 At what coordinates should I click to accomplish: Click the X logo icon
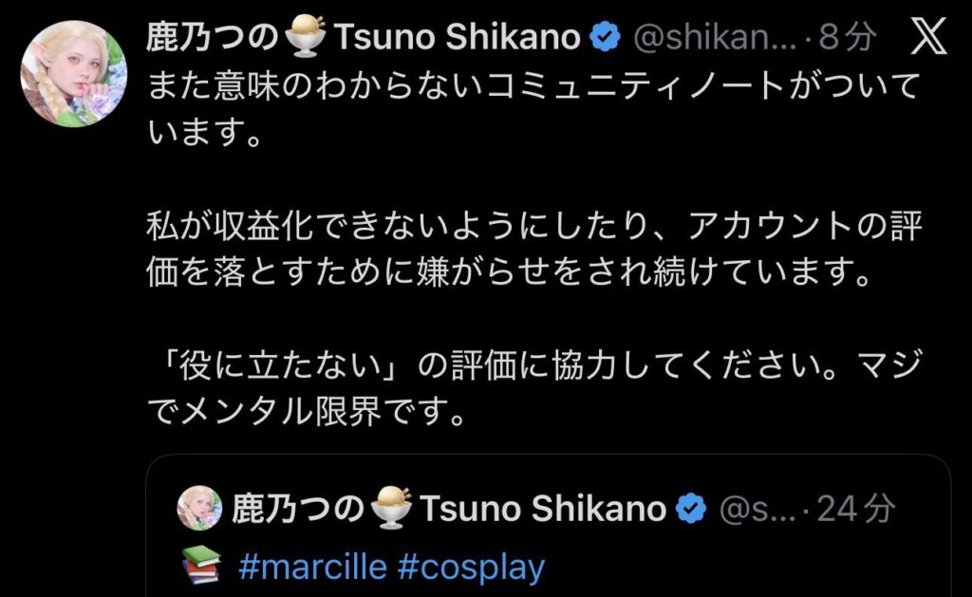[x=927, y=38]
